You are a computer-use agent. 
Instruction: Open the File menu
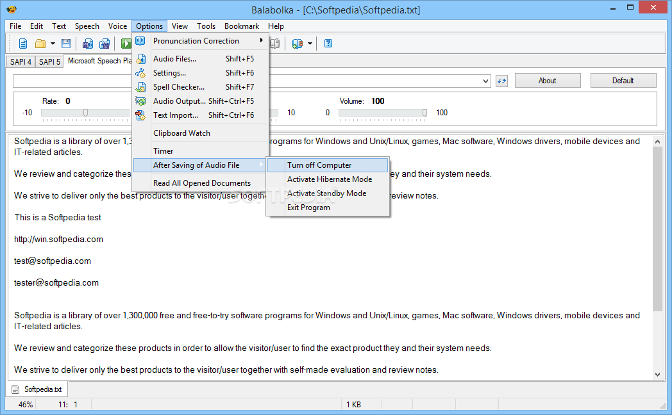click(x=15, y=26)
